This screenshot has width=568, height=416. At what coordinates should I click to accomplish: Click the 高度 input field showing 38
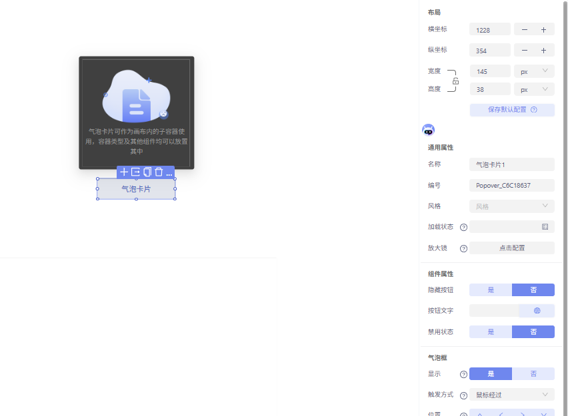pyautogui.click(x=490, y=89)
